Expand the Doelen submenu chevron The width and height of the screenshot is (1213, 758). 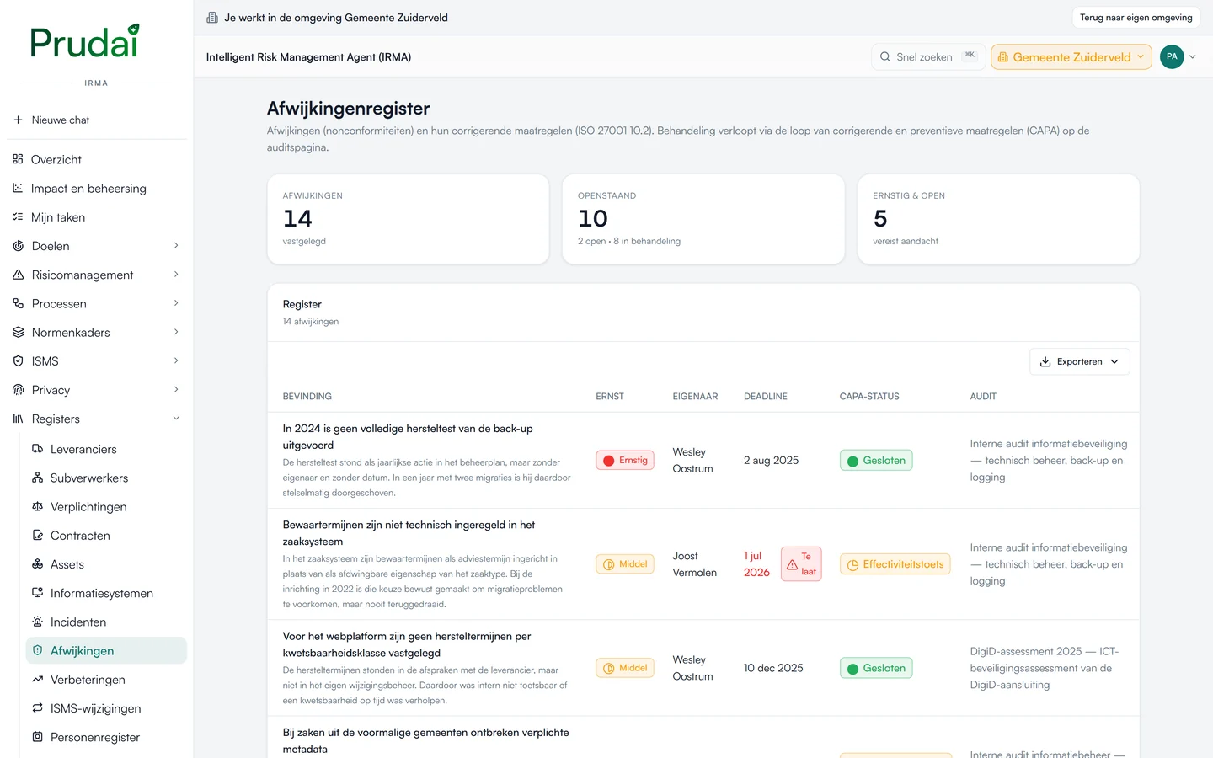tap(176, 245)
